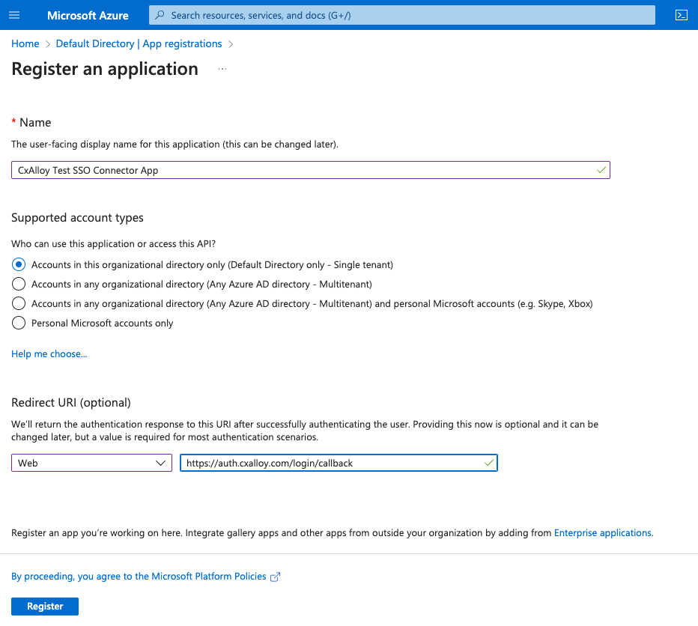Click the Supported account types heading
Screen dimensions: 698x626
(77, 218)
